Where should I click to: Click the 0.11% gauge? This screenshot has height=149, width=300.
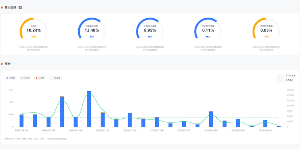[208, 28]
